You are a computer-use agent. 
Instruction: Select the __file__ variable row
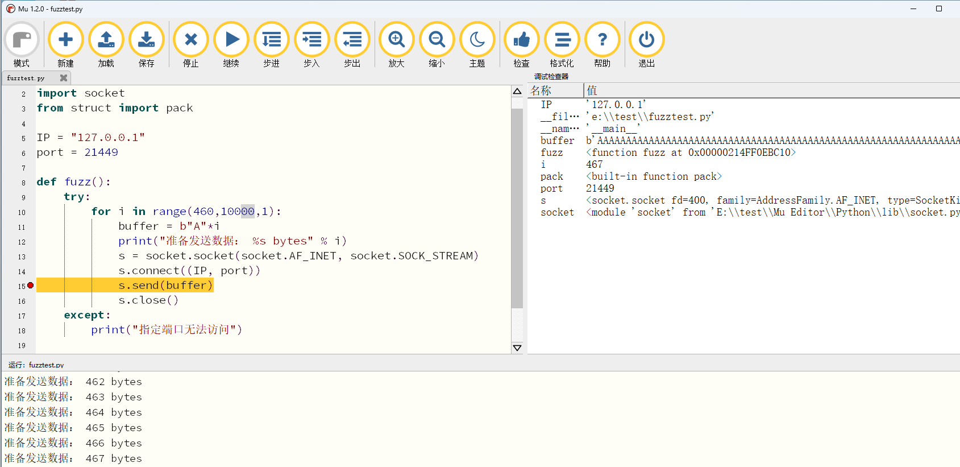tap(744, 117)
